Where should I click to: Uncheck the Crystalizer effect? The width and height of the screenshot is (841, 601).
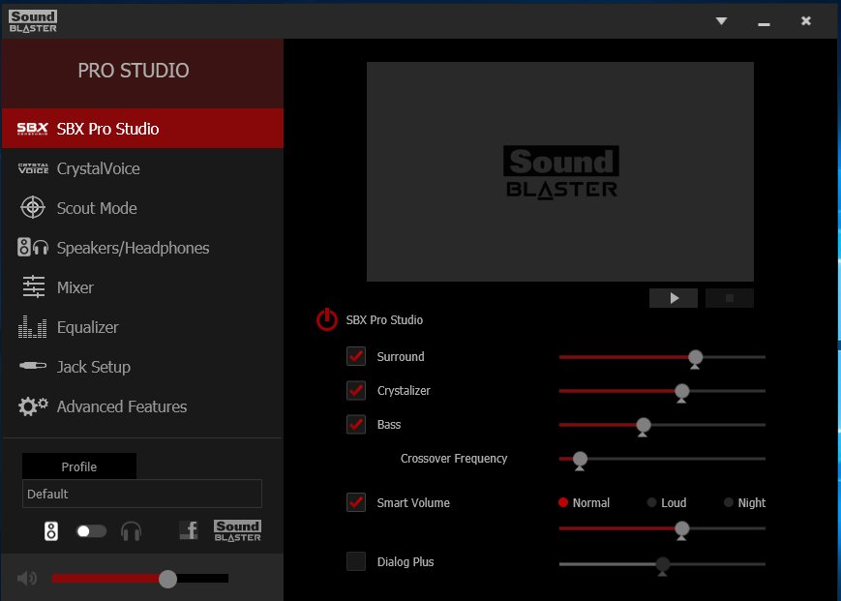(356, 391)
